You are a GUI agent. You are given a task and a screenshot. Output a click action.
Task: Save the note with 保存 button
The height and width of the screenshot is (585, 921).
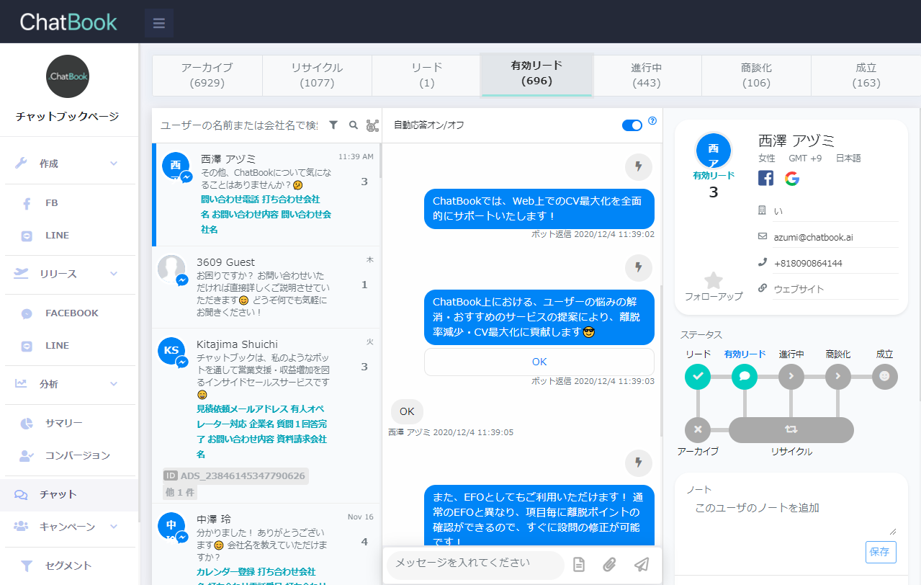(x=881, y=552)
